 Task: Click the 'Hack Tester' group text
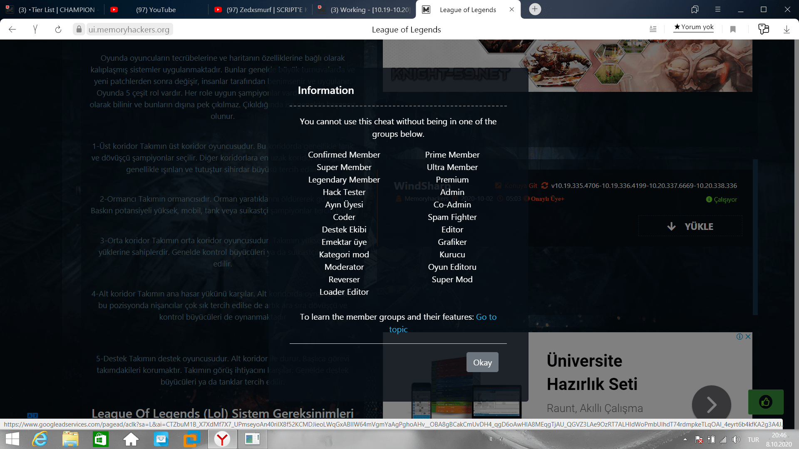(x=344, y=192)
